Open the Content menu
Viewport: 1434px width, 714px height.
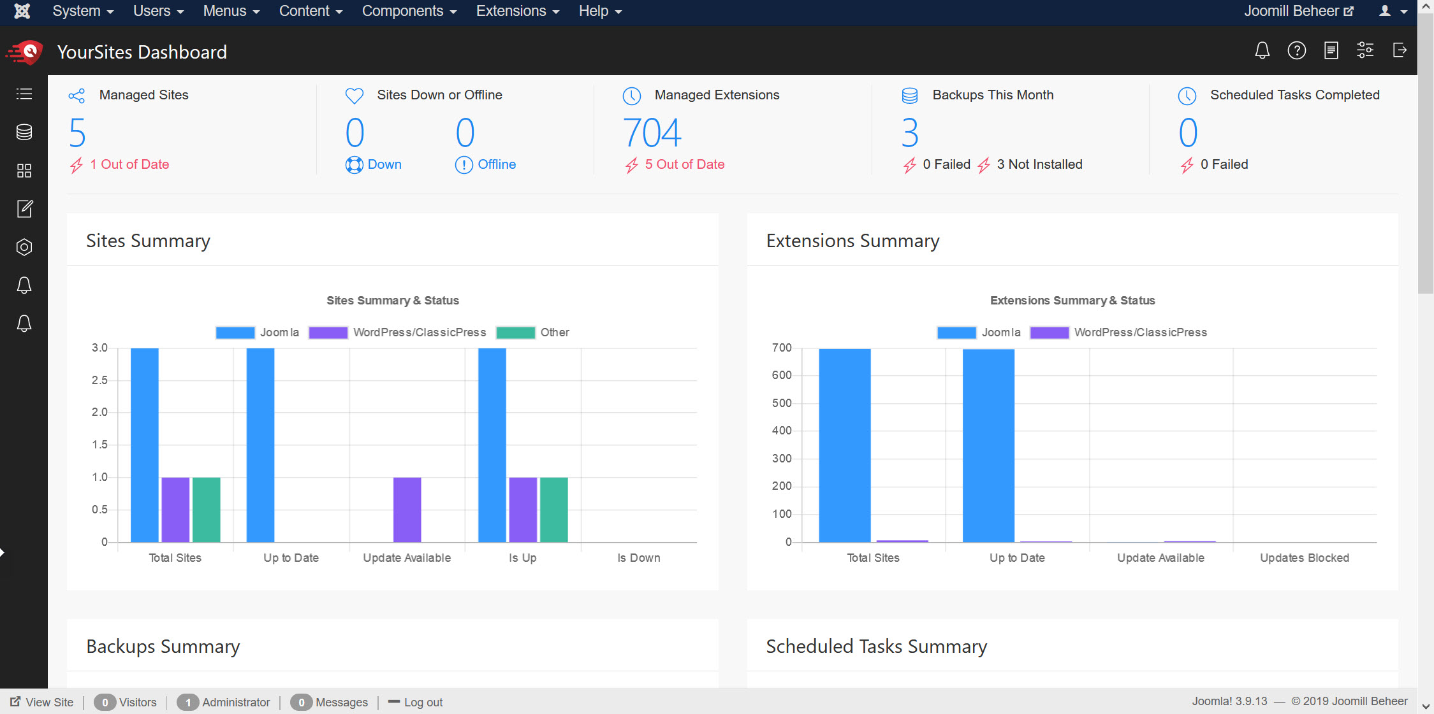click(311, 11)
